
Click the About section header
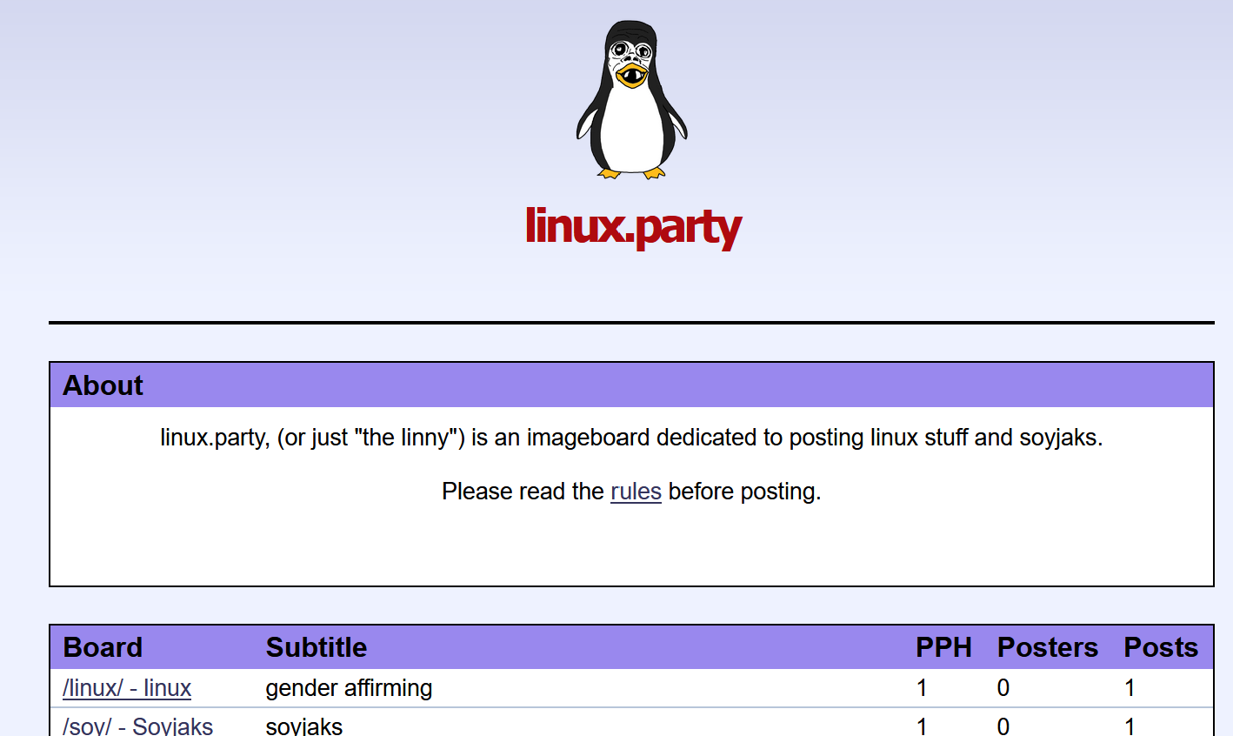point(103,385)
